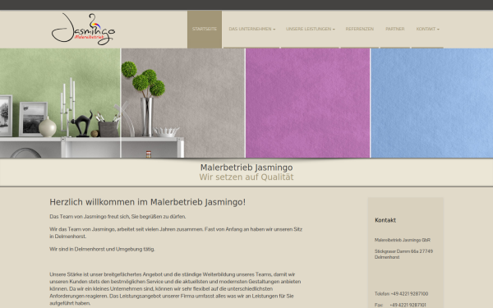Screen dimensions: 493x308
Task: Select the green wall slider panel
Action: [60, 103]
